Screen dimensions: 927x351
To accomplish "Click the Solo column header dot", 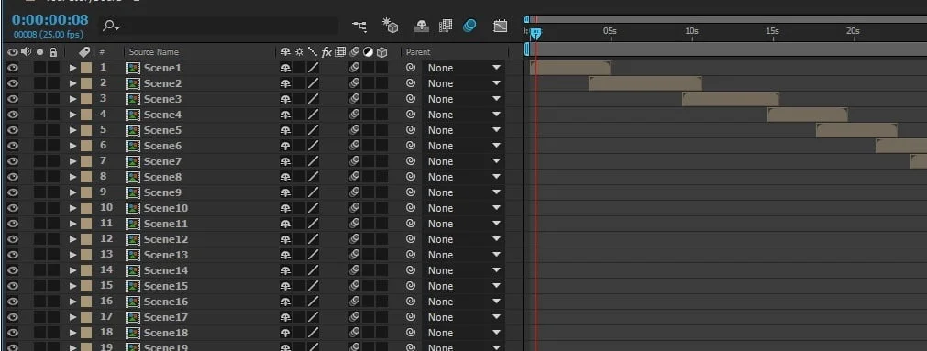I will 39,52.
